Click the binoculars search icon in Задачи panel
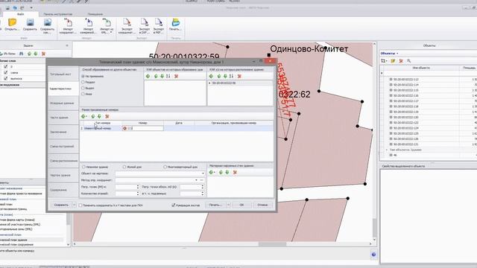This screenshot has height=268, width=477. [22, 54]
